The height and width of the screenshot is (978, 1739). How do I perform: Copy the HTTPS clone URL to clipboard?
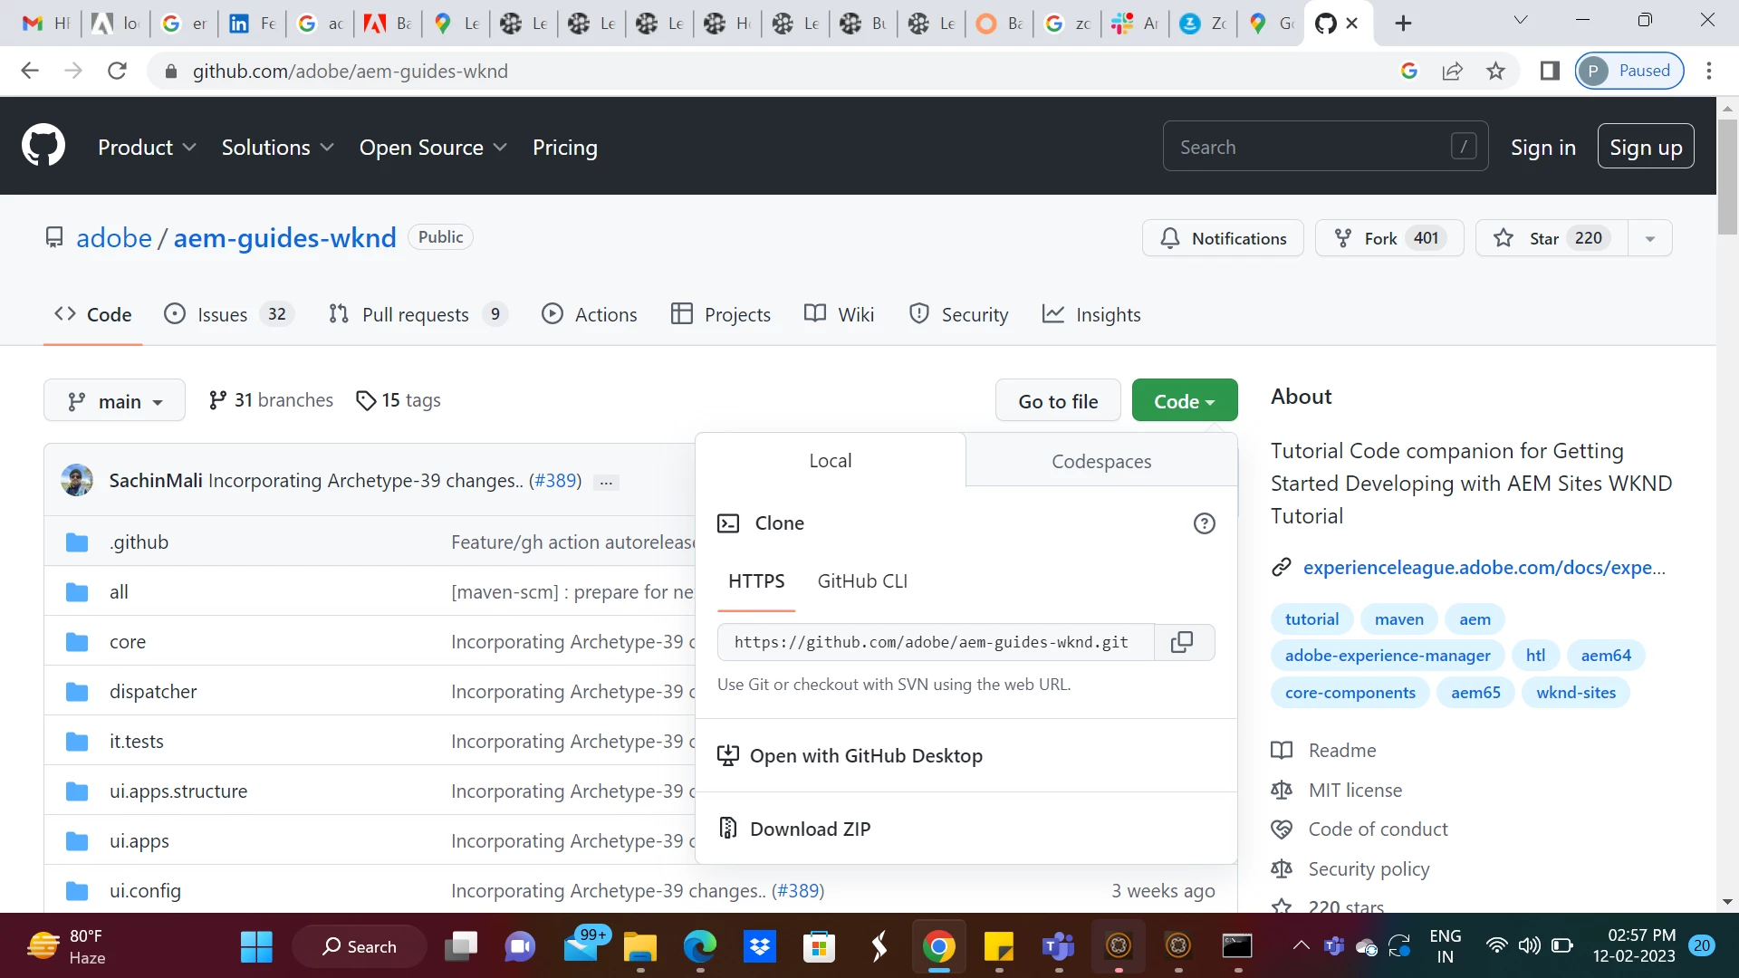1182,642
